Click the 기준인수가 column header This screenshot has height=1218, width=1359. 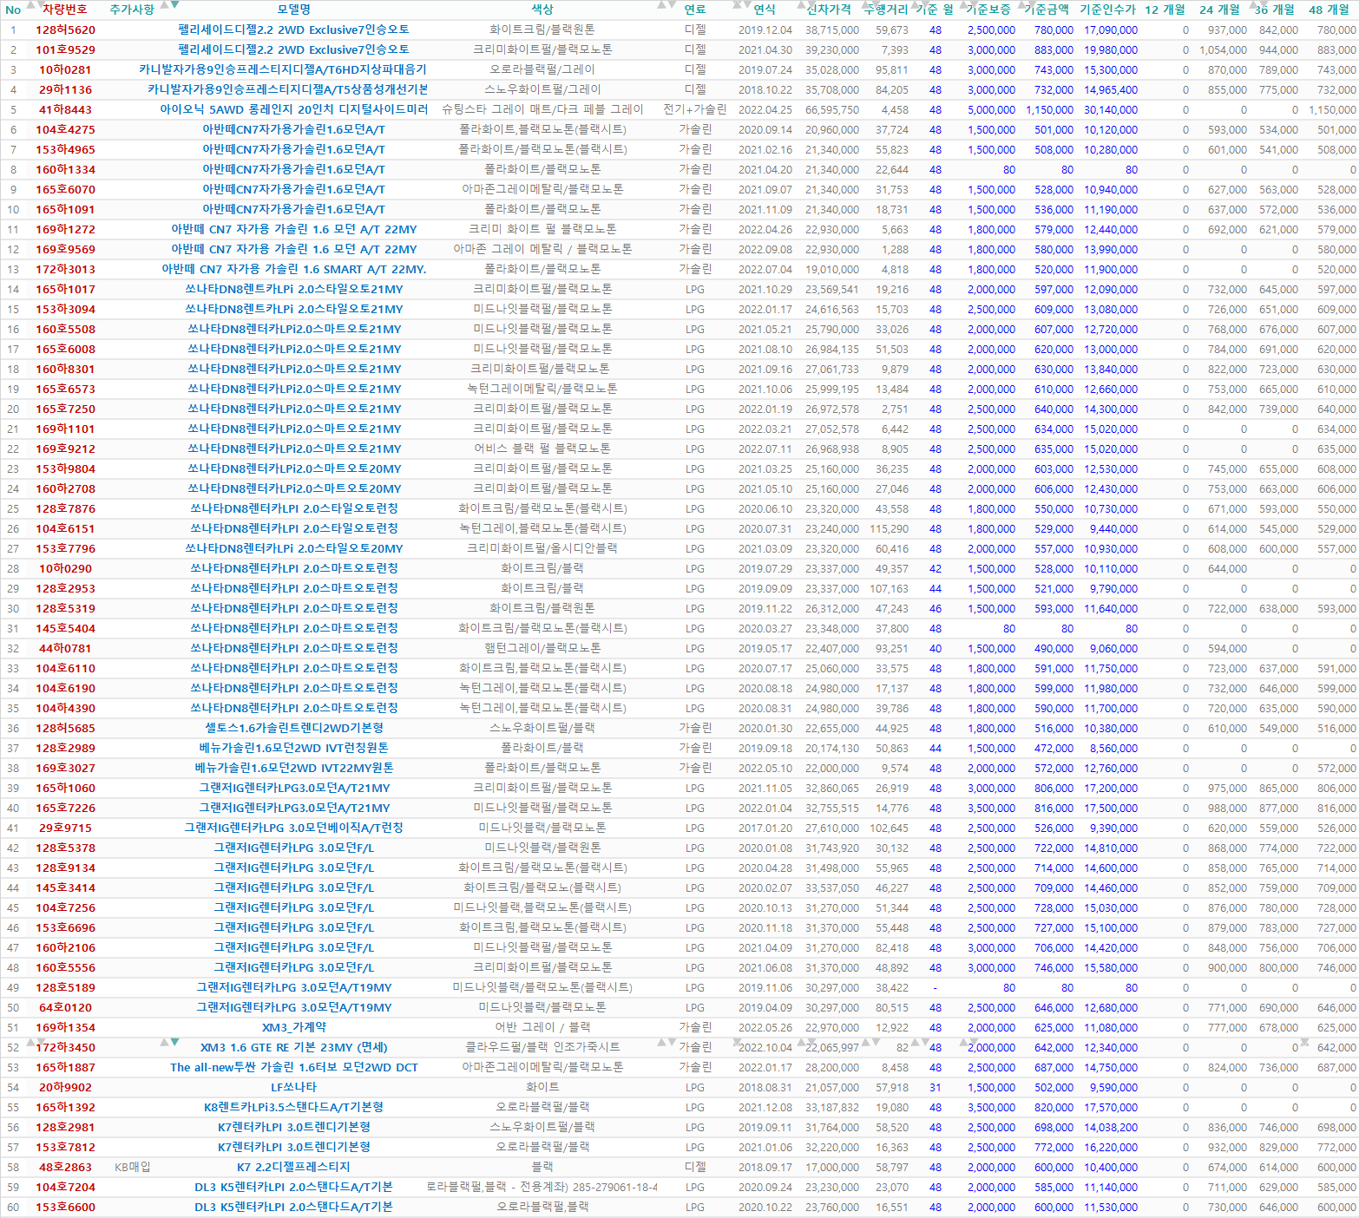pyautogui.click(x=1107, y=10)
